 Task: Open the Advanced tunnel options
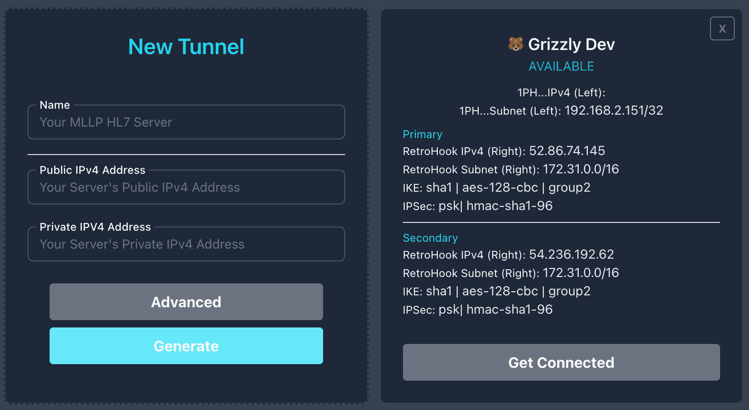pyautogui.click(x=186, y=302)
